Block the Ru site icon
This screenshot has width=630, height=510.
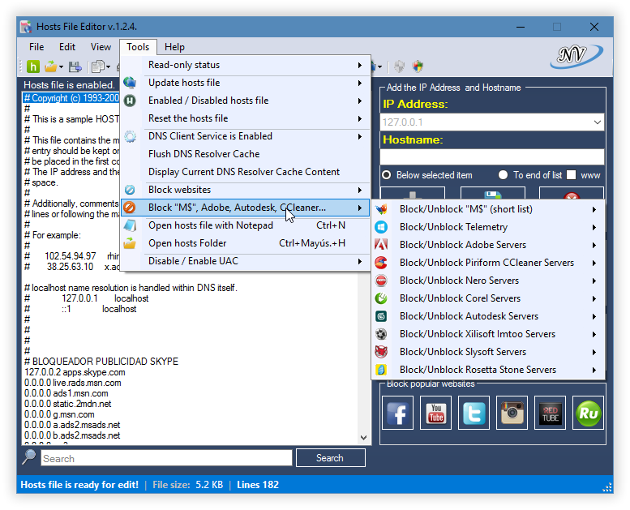point(588,413)
